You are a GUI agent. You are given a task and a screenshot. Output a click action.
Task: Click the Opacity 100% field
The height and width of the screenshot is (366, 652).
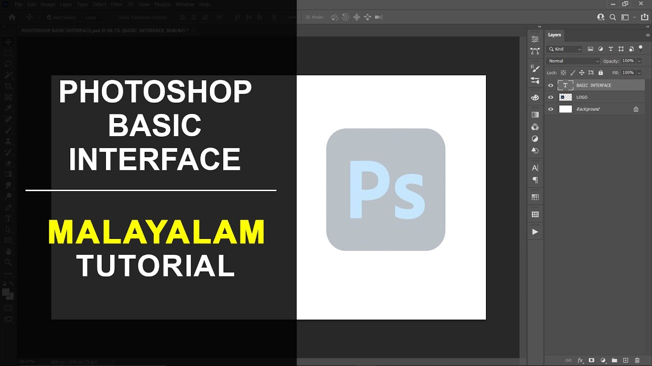[628, 61]
